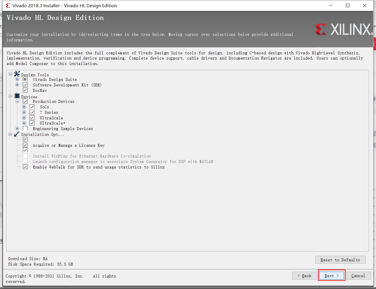Click the copyright notice text
The height and width of the screenshot is (289, 376).
tap(61, 279)
